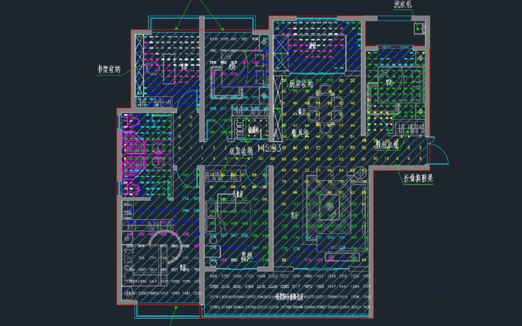Image resolution: width=522 pixels, height=326 pixels.
Task: Select the 洗衣机 annotation label
Action: click(x=403, y=4)
